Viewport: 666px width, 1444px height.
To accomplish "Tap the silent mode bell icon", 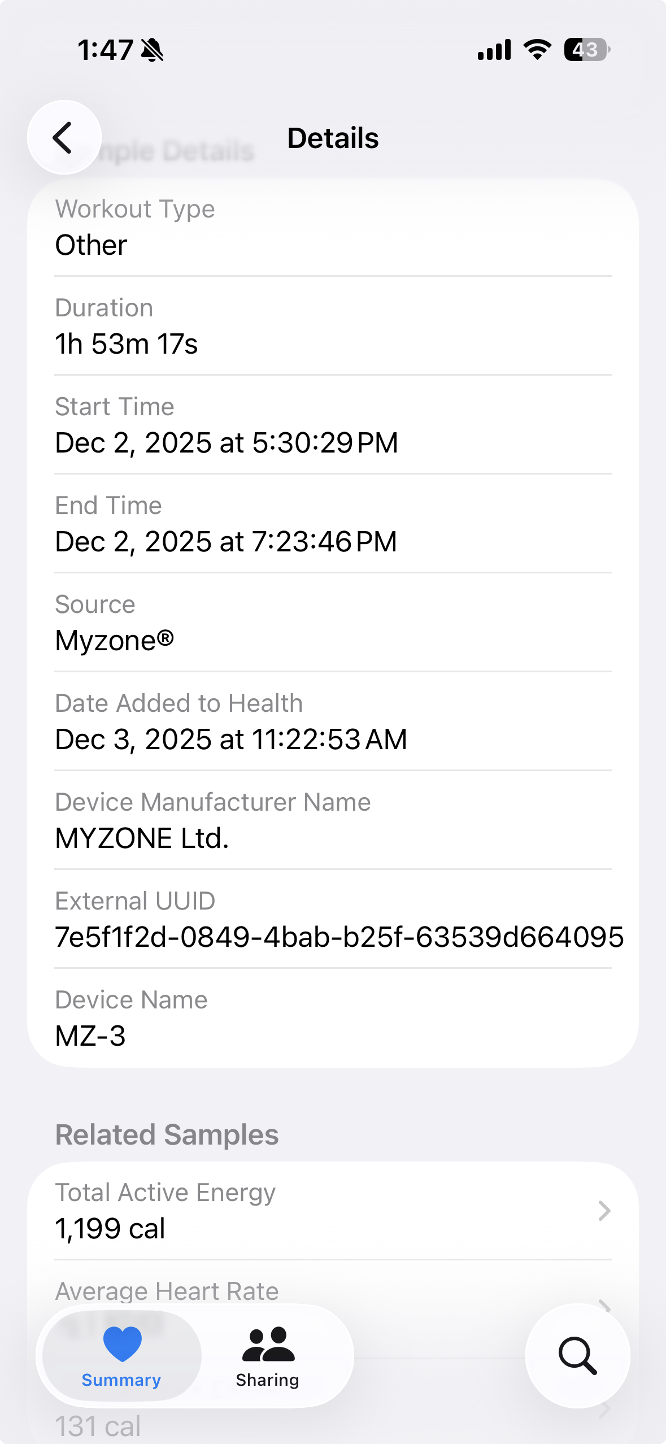I will pyautogui.click(x=152, y=50).
